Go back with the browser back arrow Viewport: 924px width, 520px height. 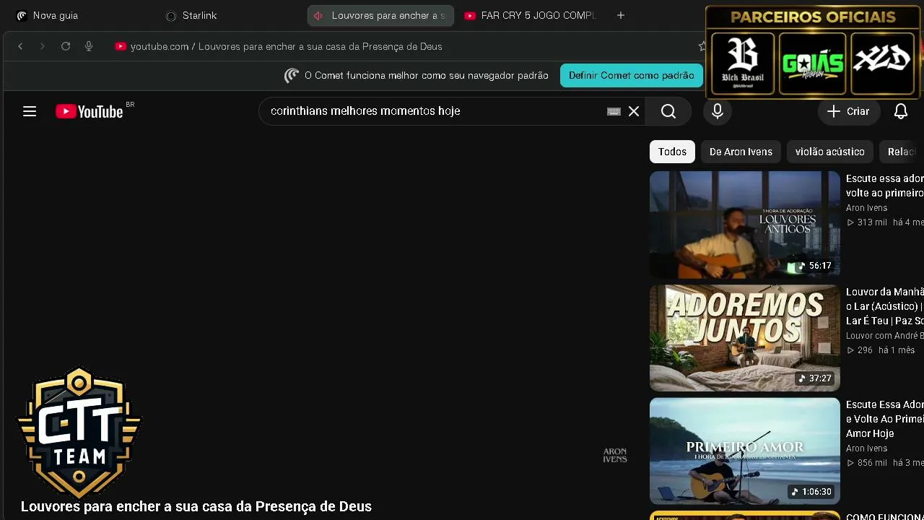(20, 46)
